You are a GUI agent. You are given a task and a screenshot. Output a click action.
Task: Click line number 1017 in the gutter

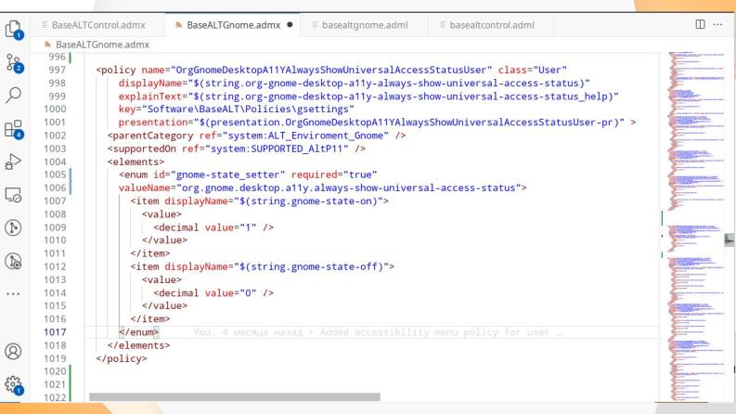click(x=55, y=332)
